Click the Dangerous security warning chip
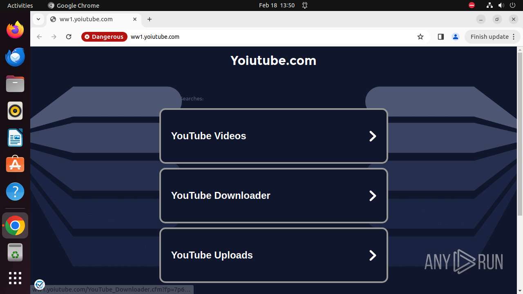 coord(104,37)
